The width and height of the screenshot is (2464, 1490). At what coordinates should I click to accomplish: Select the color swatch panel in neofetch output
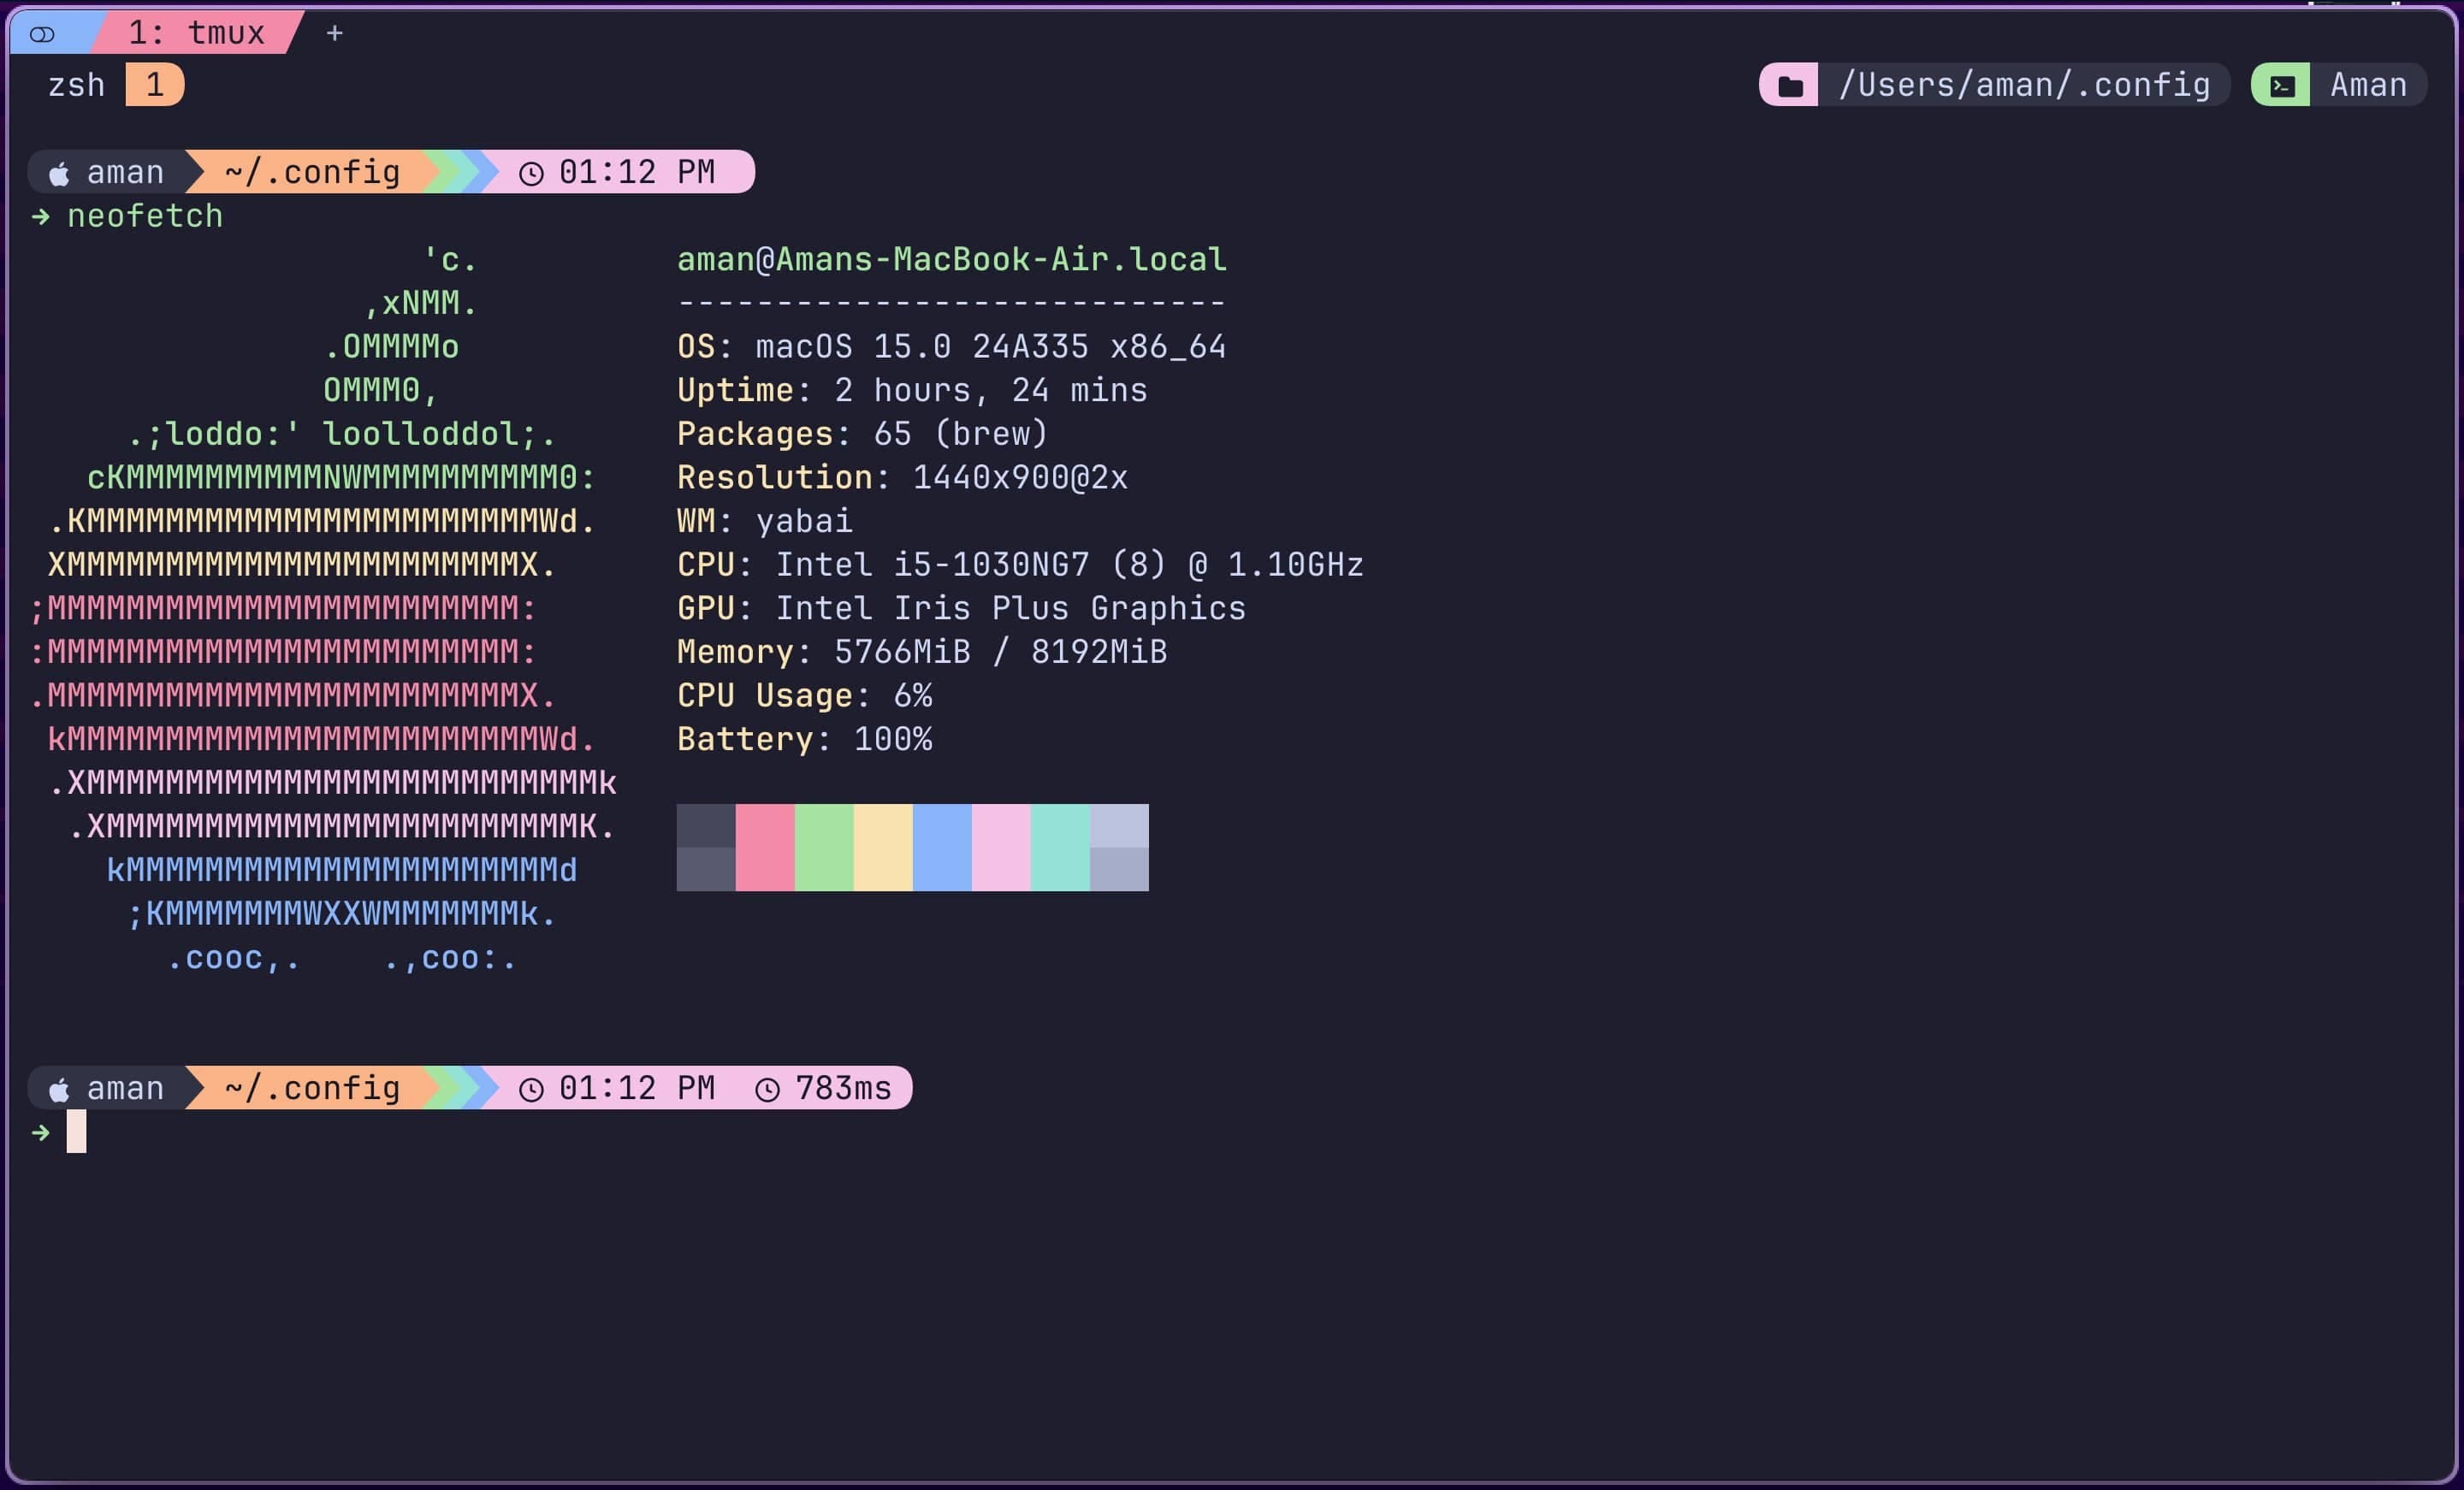912,846
